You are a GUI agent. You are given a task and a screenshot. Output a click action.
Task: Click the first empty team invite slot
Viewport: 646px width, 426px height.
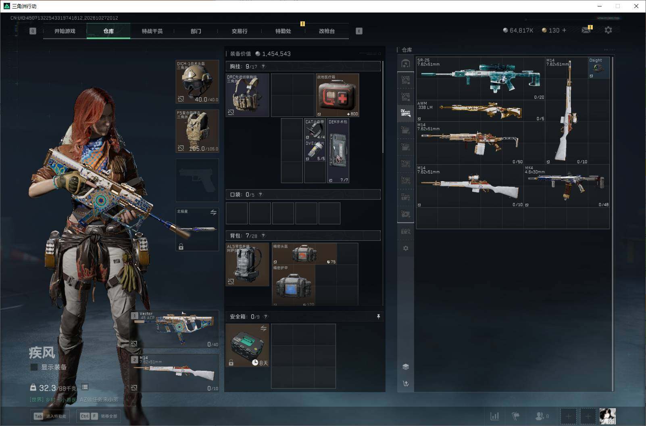(568, 416)
